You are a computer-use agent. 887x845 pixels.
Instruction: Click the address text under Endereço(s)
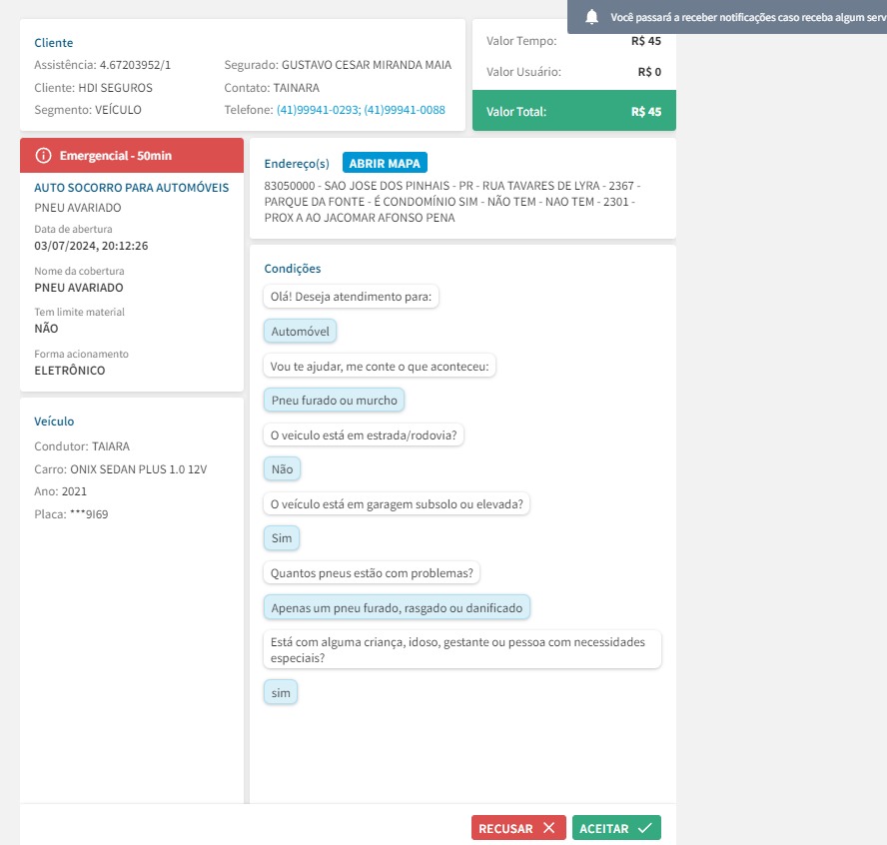(452, 202)
